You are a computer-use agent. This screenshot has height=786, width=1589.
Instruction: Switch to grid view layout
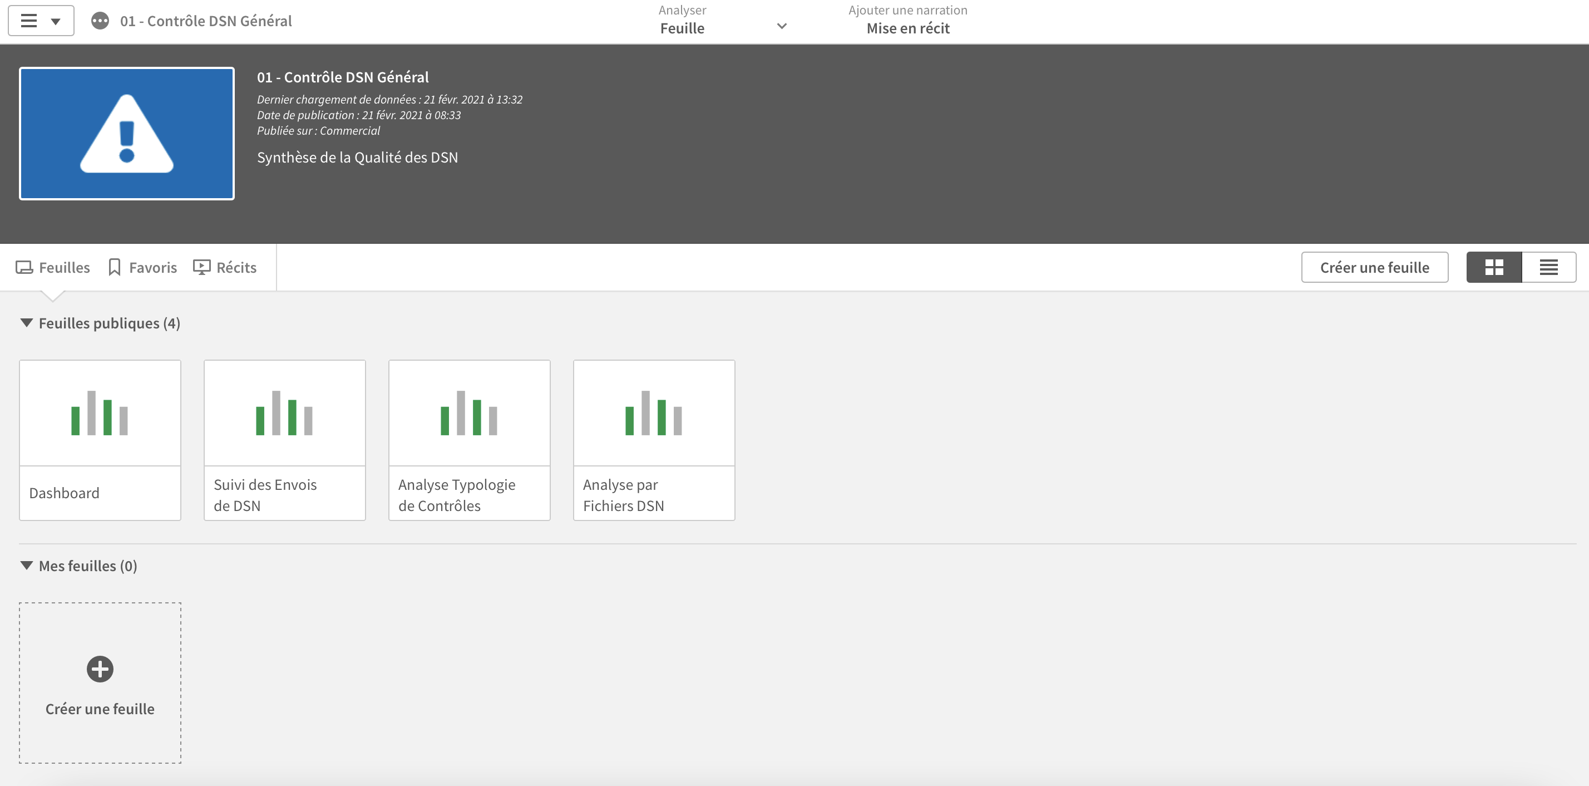pos(1493,267)
